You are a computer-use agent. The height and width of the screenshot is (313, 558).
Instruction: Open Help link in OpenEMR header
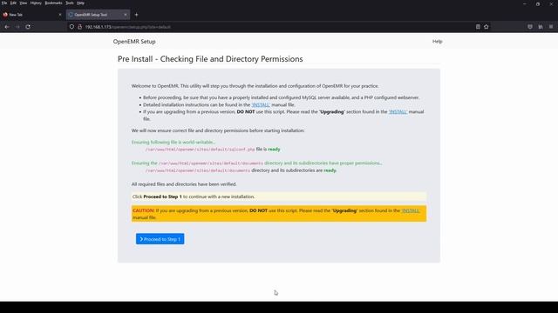point(437,42)
